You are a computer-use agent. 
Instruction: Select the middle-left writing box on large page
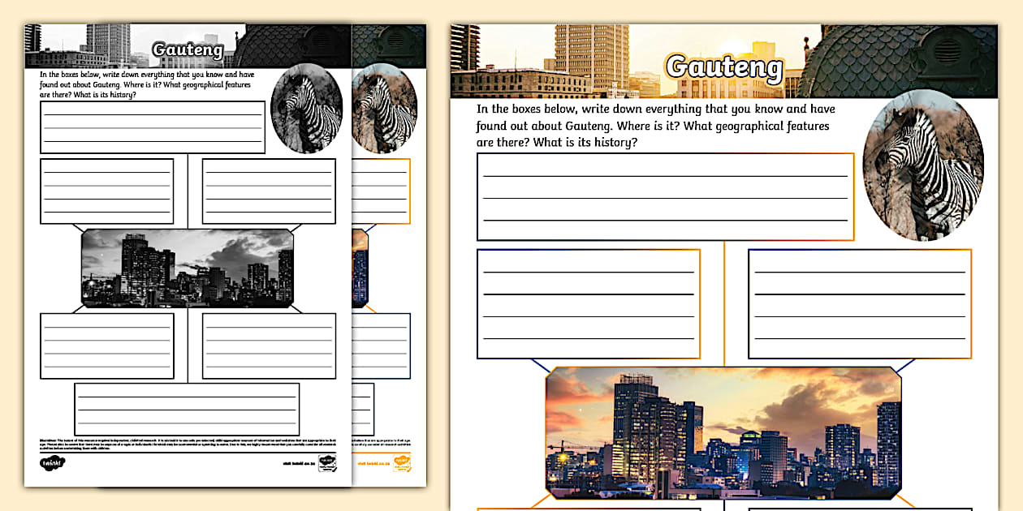coord(589,304)
